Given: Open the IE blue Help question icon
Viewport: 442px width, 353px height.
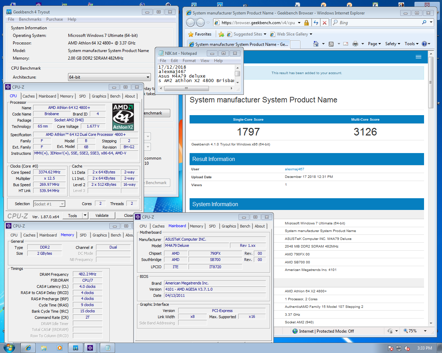Looking at the screenshot, I should pos(424,44).
